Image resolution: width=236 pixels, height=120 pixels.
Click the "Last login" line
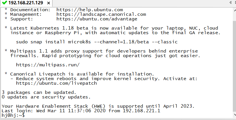81,111
